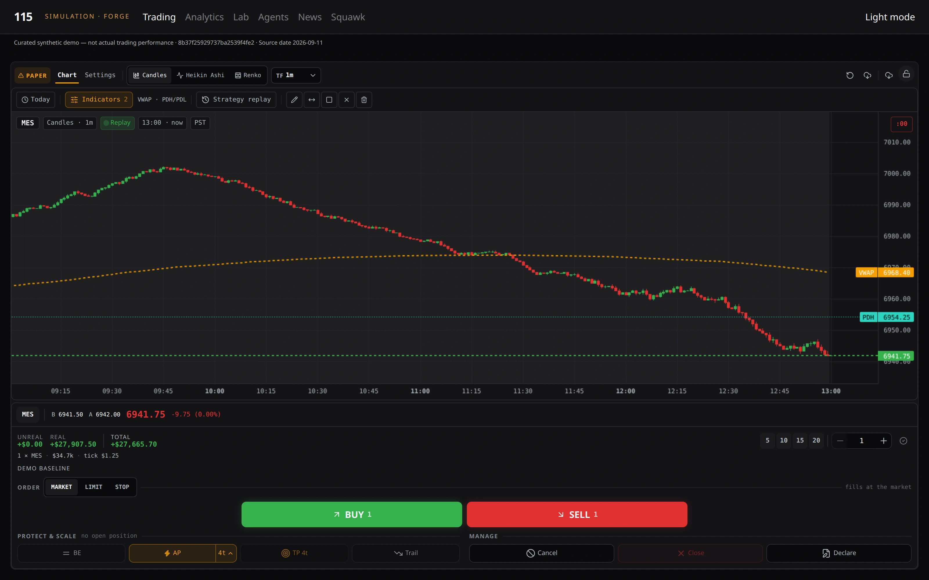Click the 13:00 · now time chip
The image size is (929, 580).
[162, 123]
